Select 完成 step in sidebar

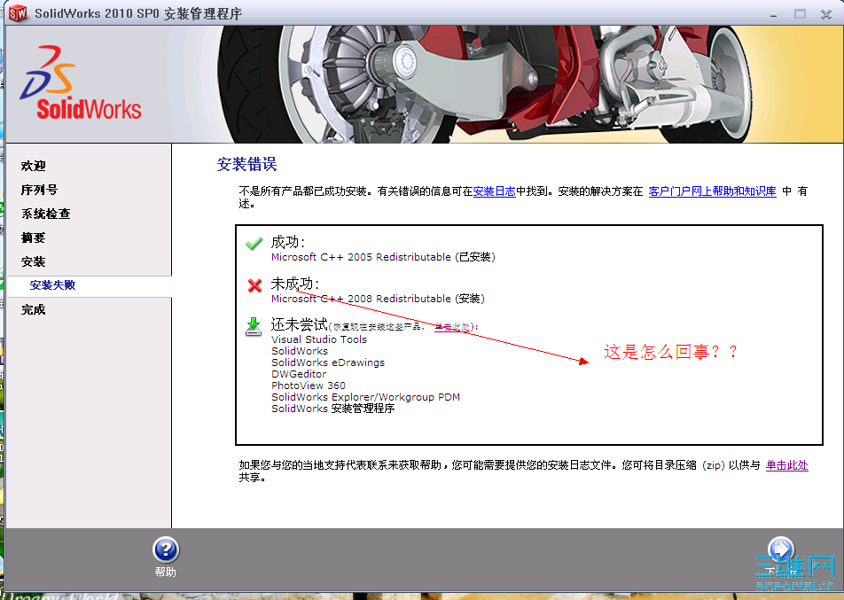point(34,309)
